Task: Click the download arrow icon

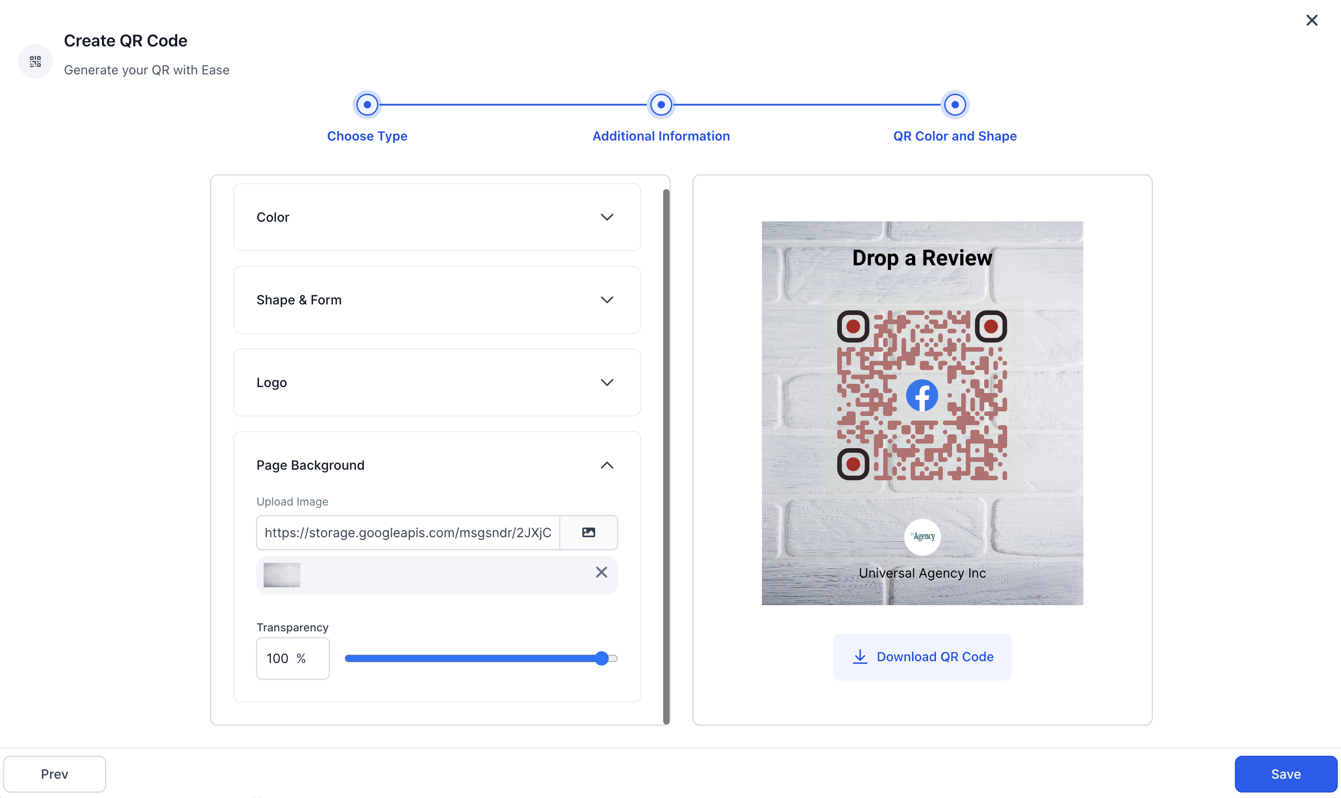Action: tap(860, 657)
